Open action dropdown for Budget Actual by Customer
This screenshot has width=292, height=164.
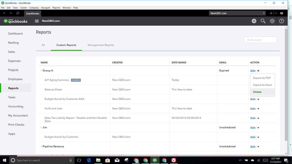258,137
